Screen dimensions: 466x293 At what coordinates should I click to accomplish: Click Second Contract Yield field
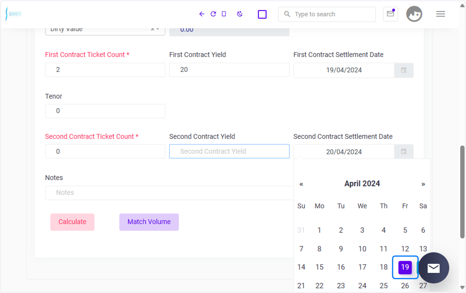230,151
